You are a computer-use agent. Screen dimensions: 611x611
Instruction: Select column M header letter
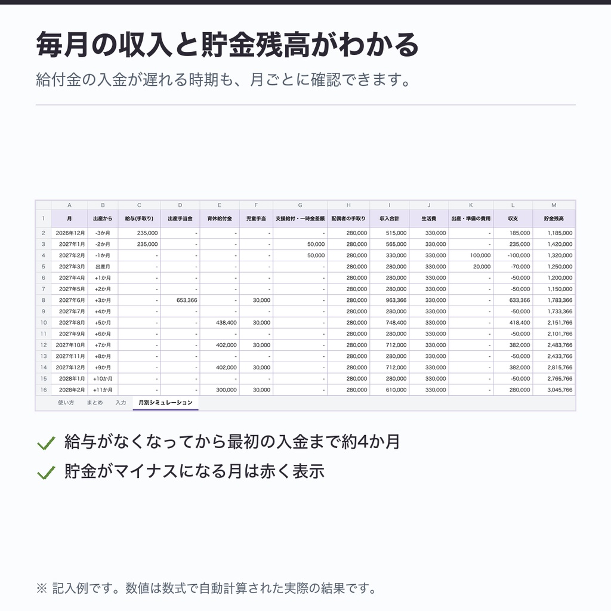point(554,205)
